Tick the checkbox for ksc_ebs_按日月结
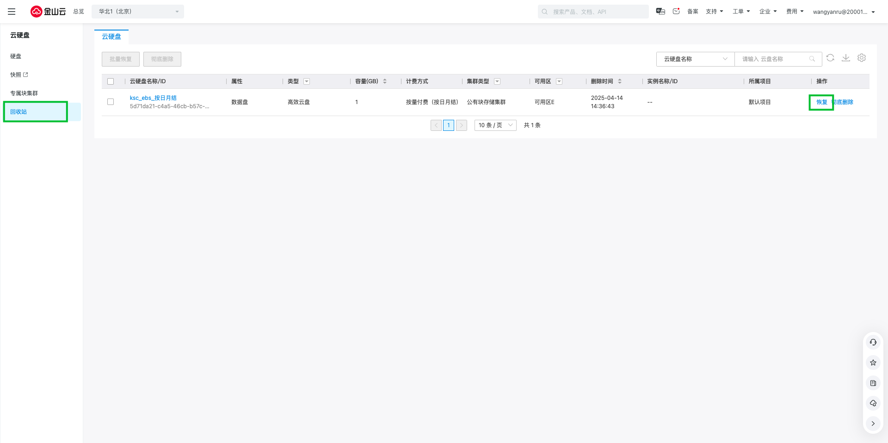Image resolution: width=888 pixels, height=443 pixels. click(111, 102)
